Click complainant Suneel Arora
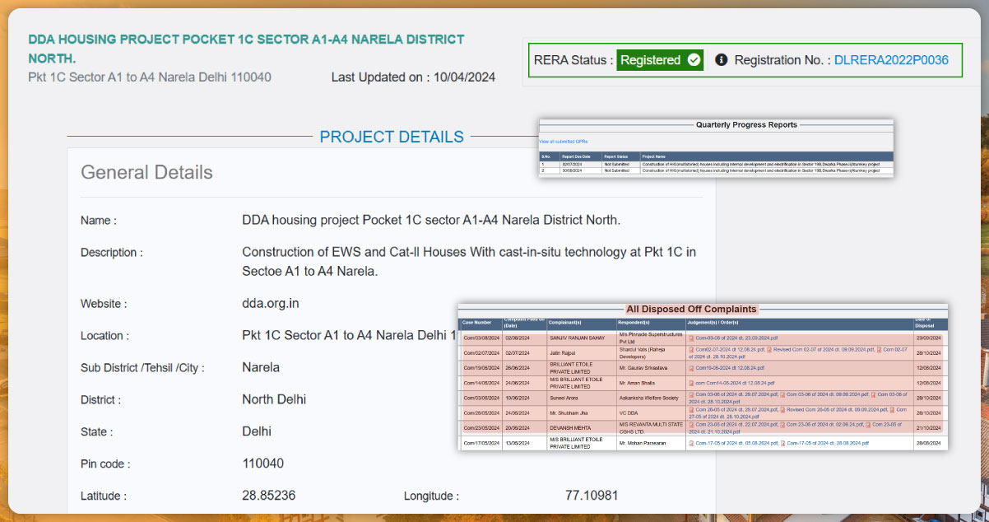989x522 pixels. (564, 398)
